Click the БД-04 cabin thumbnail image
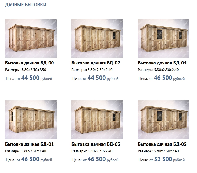 [164, 38]
